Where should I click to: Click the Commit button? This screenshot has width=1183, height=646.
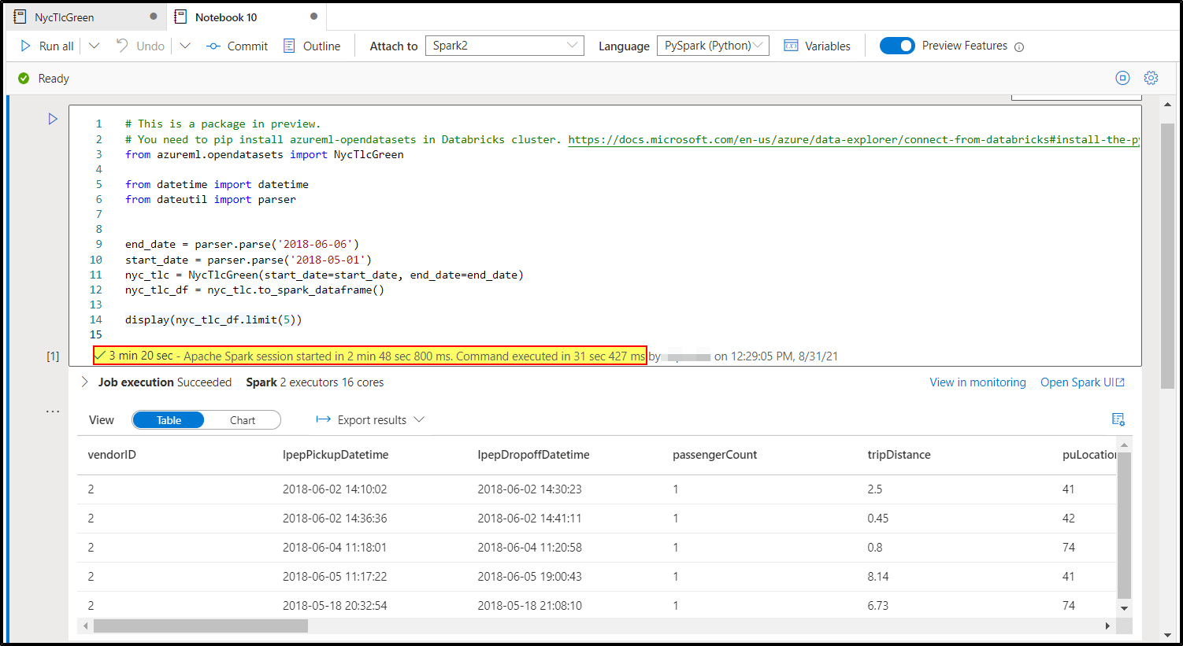237,46
